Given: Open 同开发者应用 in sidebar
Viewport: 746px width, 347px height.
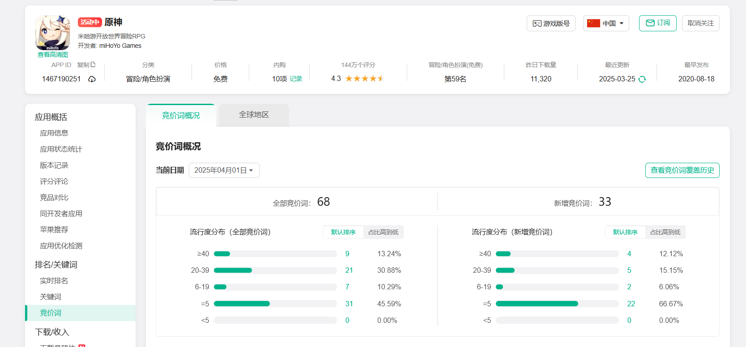Looking at the screenshot, I should click(61, 214).
